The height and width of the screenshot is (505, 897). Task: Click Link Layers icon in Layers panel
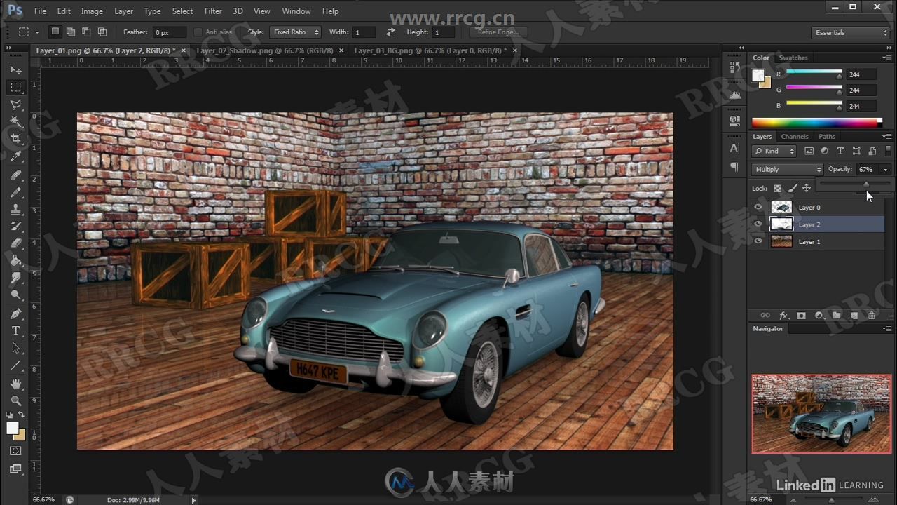(765, 316)
